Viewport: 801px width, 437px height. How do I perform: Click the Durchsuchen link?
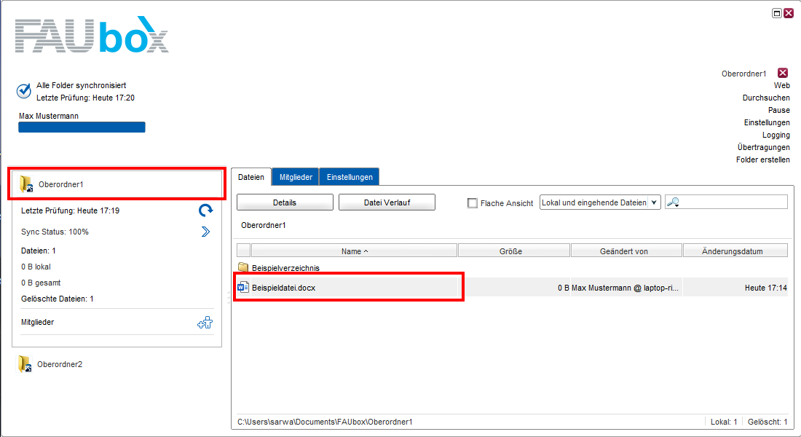pyautogui.click(x=766, y=98)
